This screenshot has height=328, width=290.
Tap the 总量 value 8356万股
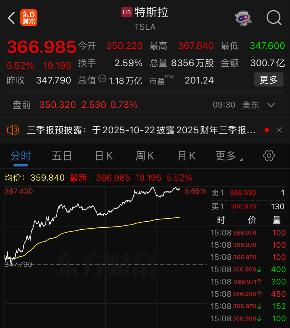[192, 63]
